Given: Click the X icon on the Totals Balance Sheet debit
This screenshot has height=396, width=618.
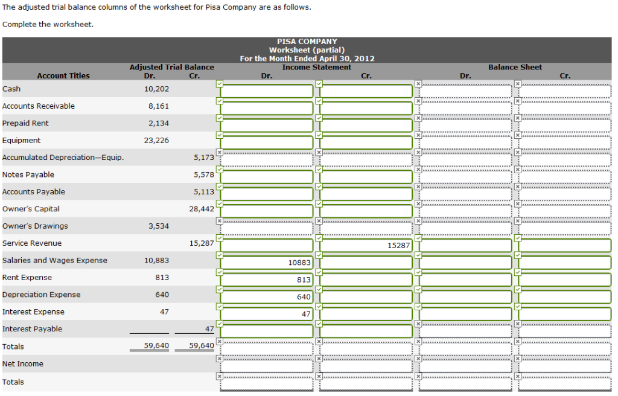Looking at the screenshot, I should coord(417,340).
